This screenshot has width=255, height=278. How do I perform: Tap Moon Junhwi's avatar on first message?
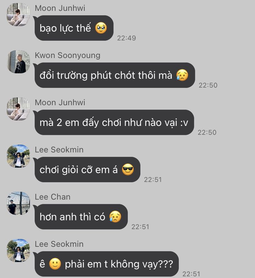(x=18, y=15)
